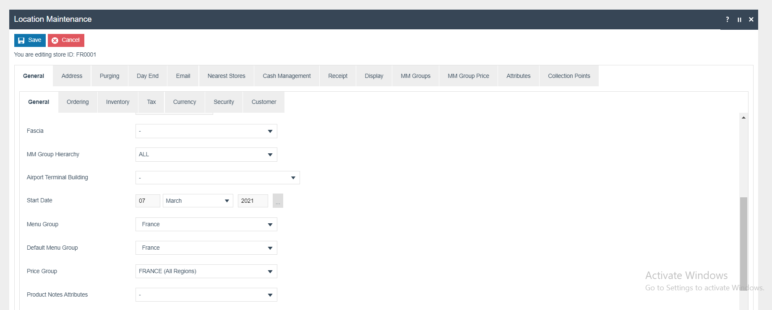Image resolution: width=772 pixels, height=310 pixels.
Task: Click the help question mark icon
Action: click(x=727, y=19)
